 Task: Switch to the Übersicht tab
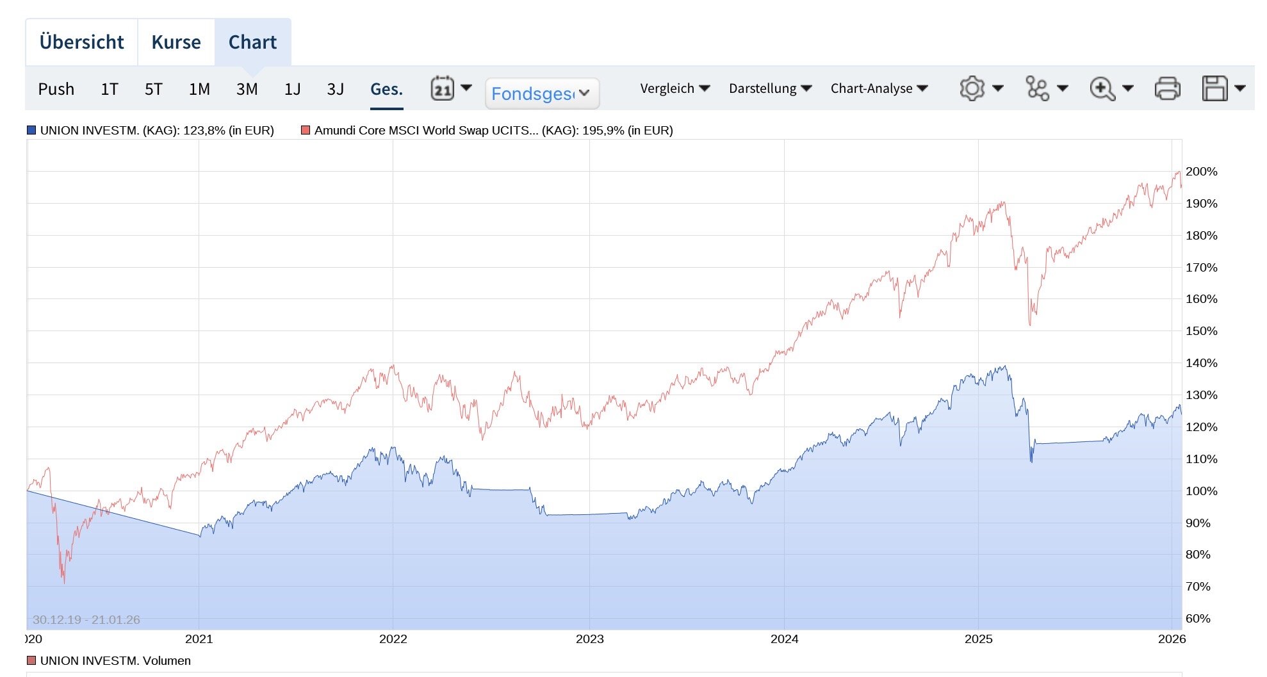81,42
